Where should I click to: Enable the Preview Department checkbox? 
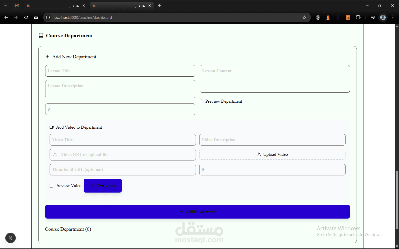[202, 102]
